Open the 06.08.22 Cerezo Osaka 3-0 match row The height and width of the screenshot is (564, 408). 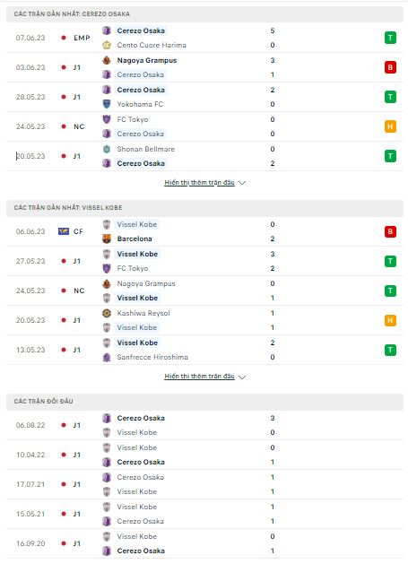click(204, 425)
